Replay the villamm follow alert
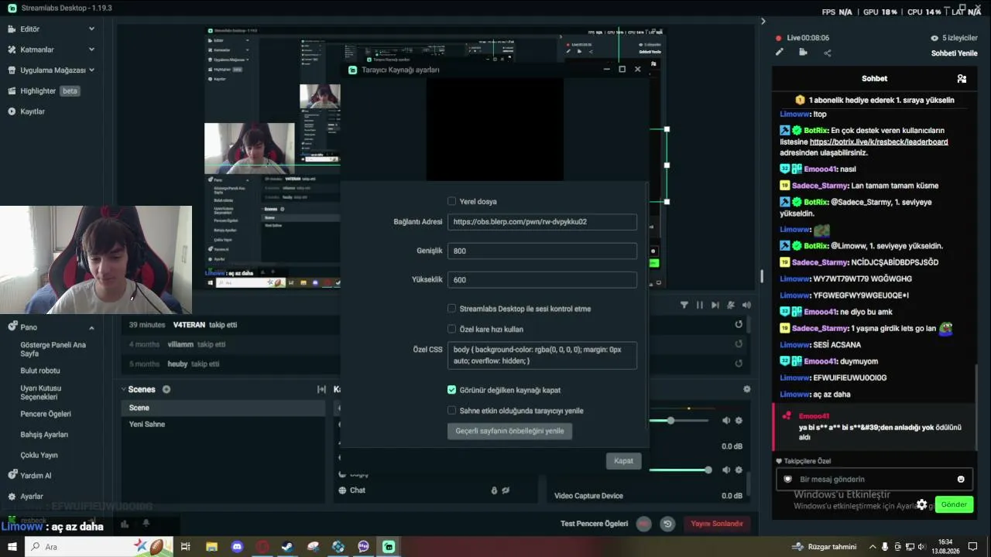The height and width of the screenshot is (557, 991). tap(739, 344)
